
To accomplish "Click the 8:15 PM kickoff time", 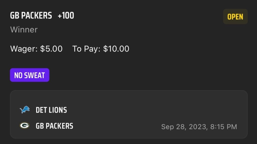I will (223, 127).
